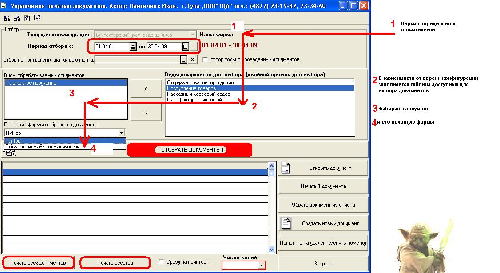Enable only posted documents checkbox
This screenshot has height=273, width=500.
point(205,59)
